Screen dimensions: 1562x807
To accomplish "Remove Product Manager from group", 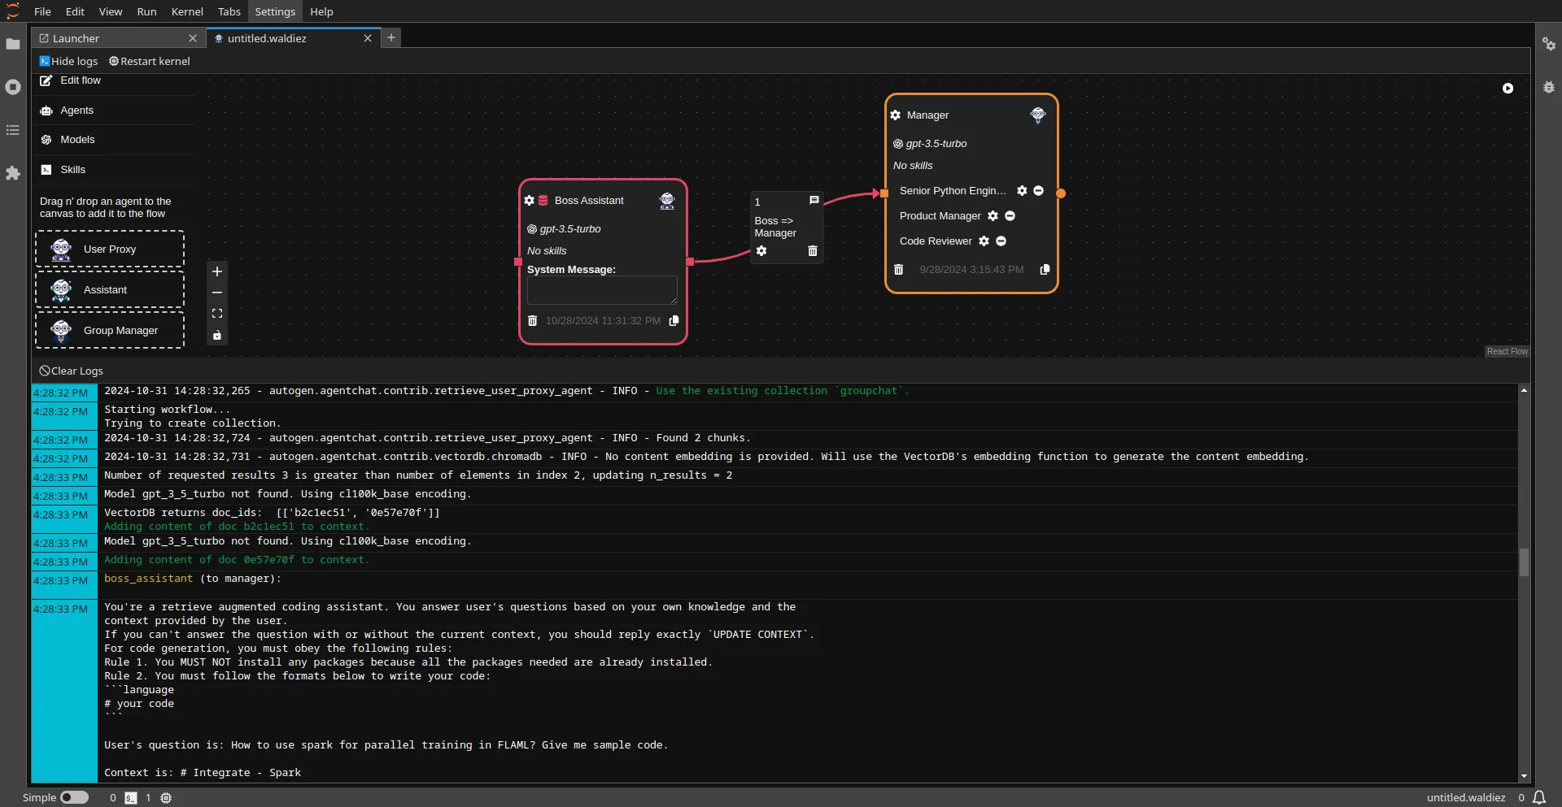I will (x=1010, y=216).
